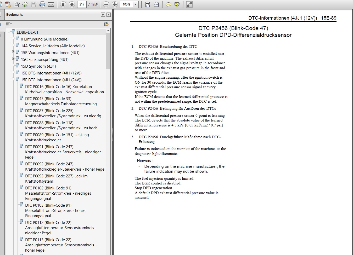The image size is (353, 255).
Task: Expand the '15C Funktionsprüfung (4JJ1)' bookmark
Action: pos(13,59)
